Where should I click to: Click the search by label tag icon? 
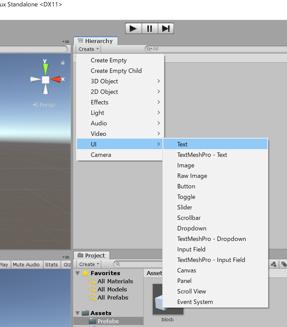(x=284, y=264)
